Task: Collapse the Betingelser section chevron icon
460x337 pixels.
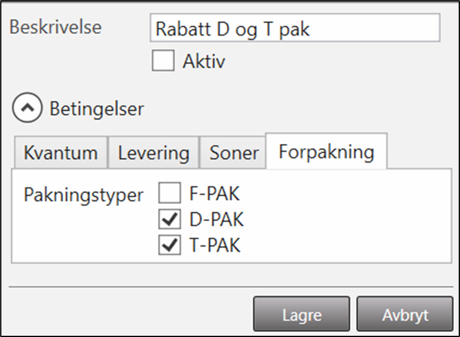Action: [x=27, y=109]
